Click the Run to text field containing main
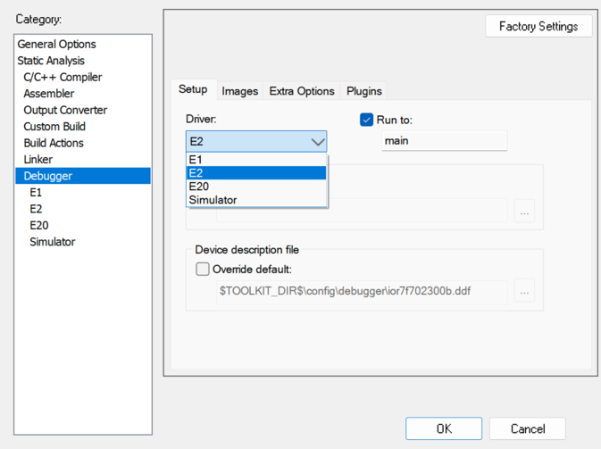601x449 pixels. [x=443, y=141]
